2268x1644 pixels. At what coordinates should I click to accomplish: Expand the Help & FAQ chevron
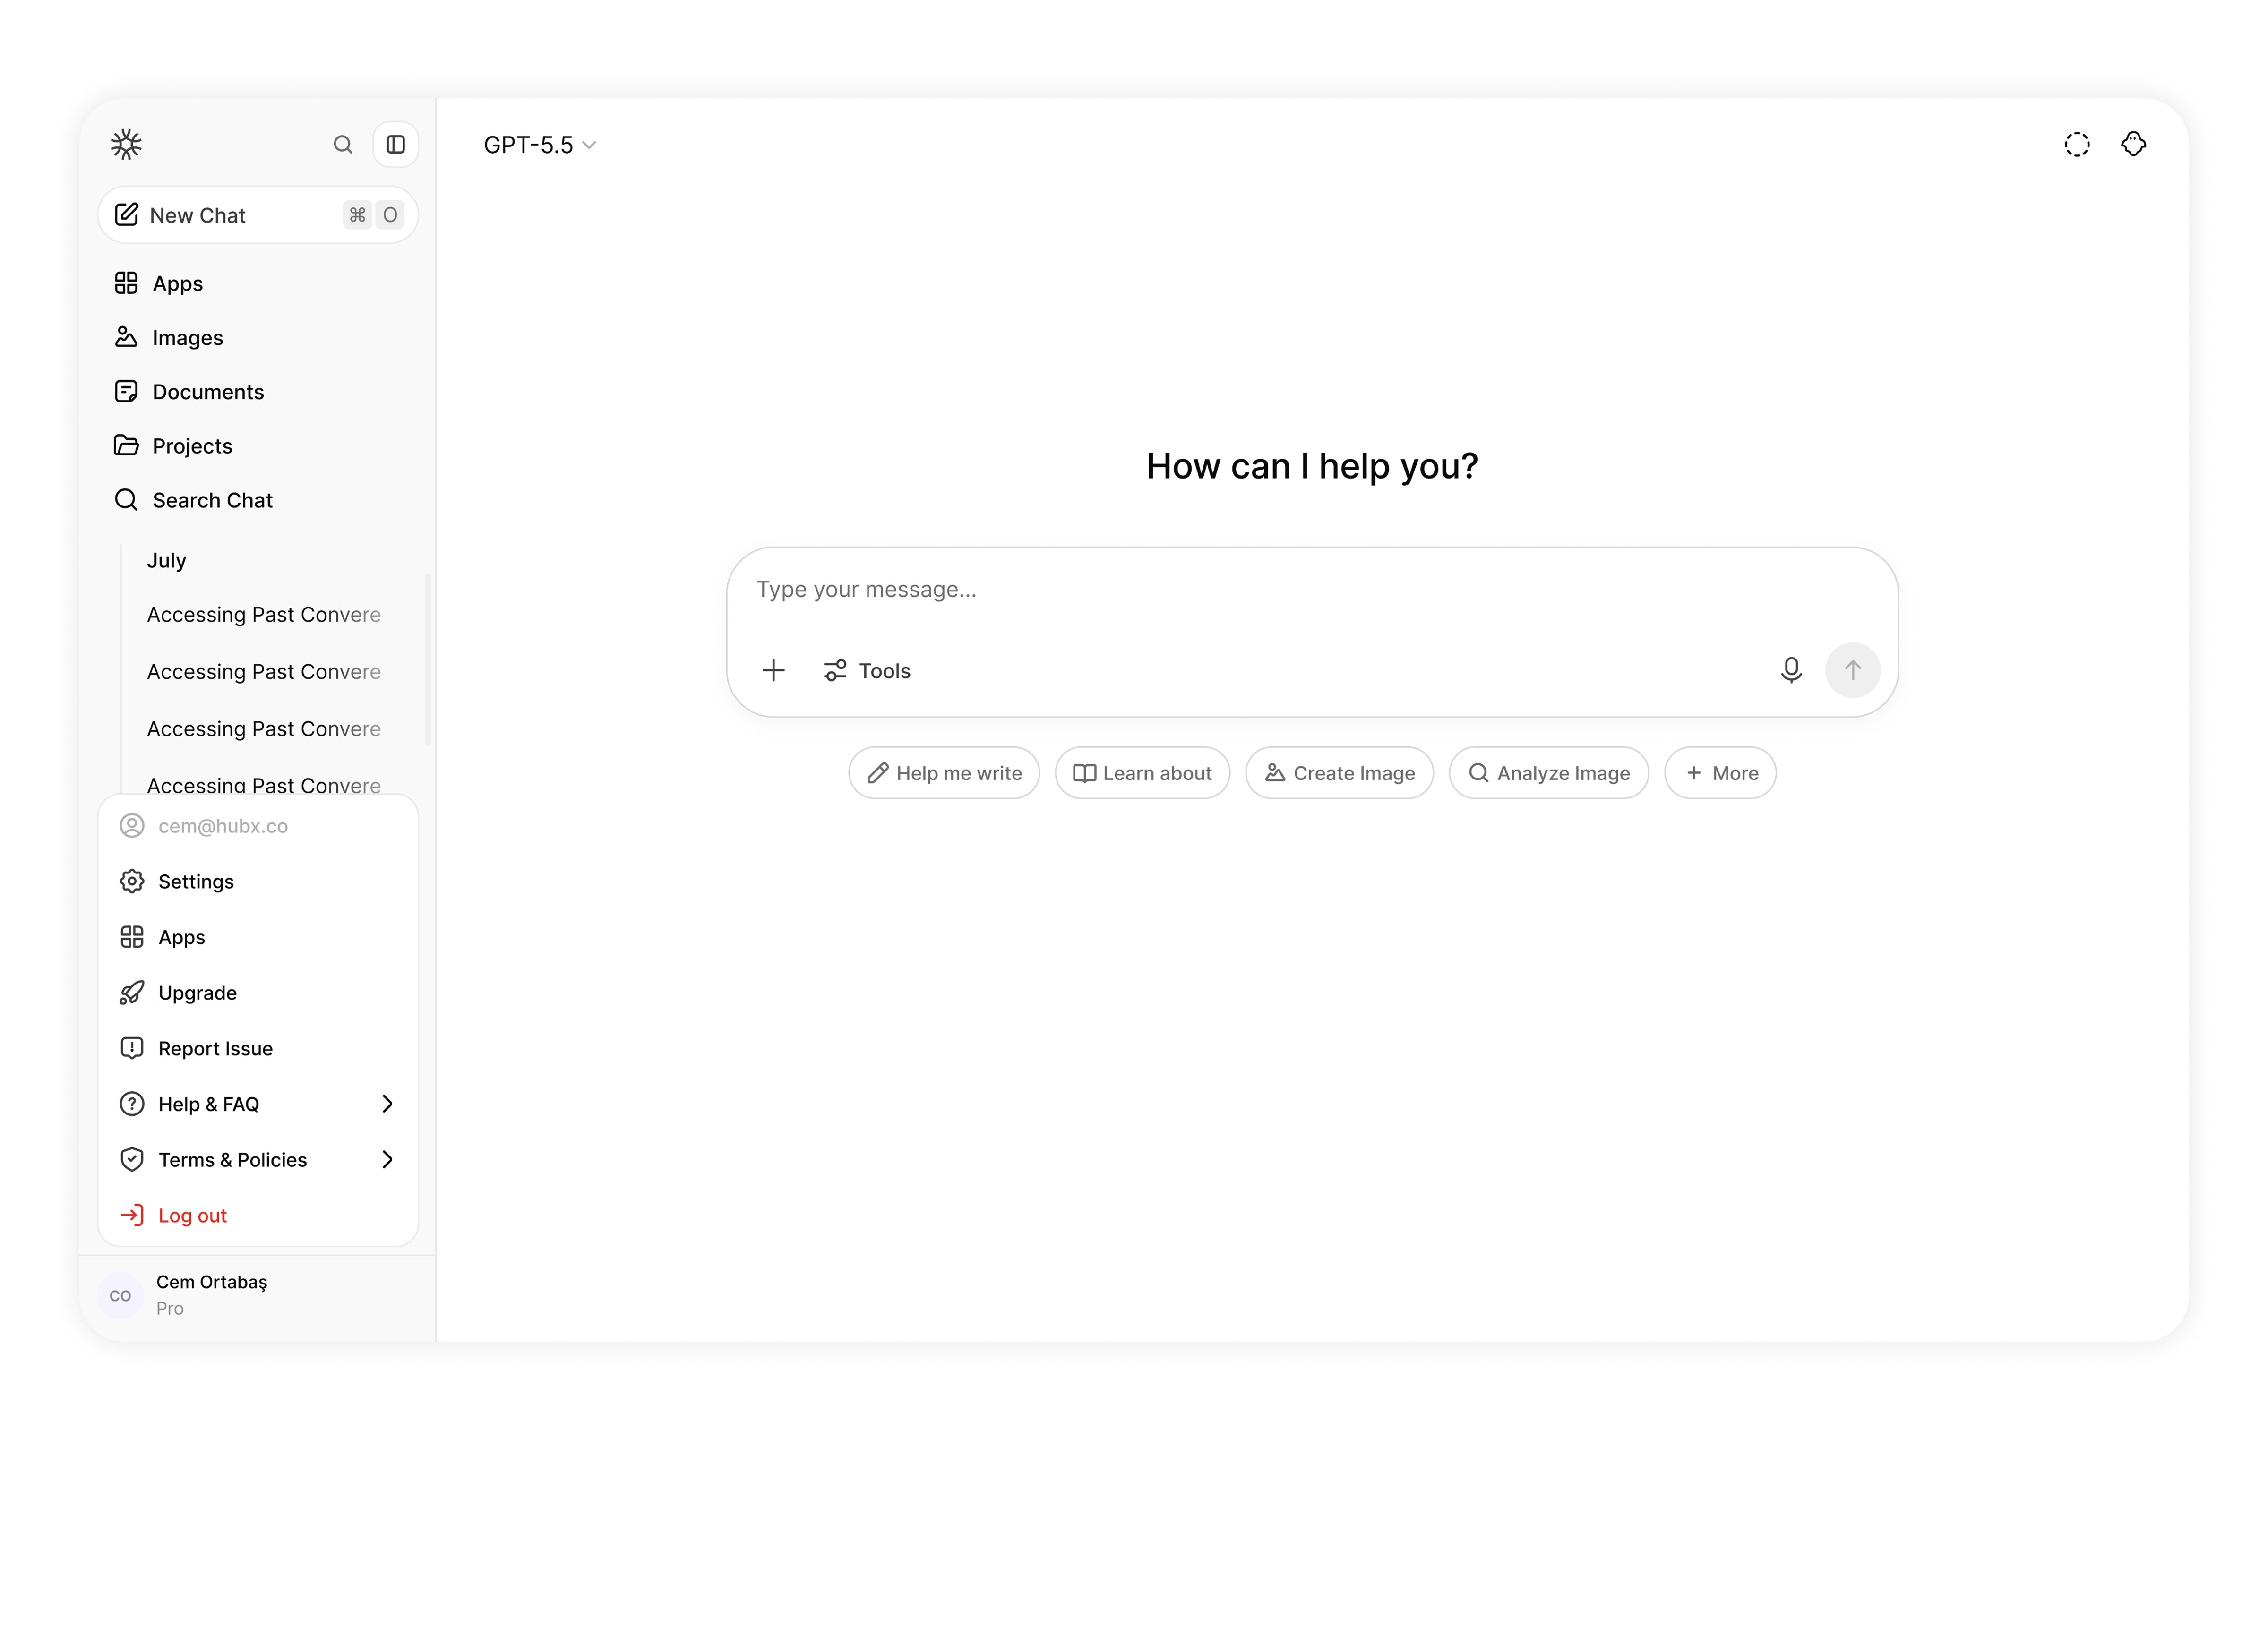tap(387, 1104)
